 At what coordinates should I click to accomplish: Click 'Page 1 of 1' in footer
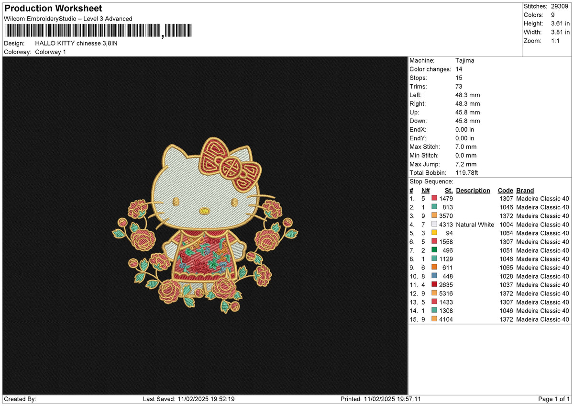(x=554, y=399)
